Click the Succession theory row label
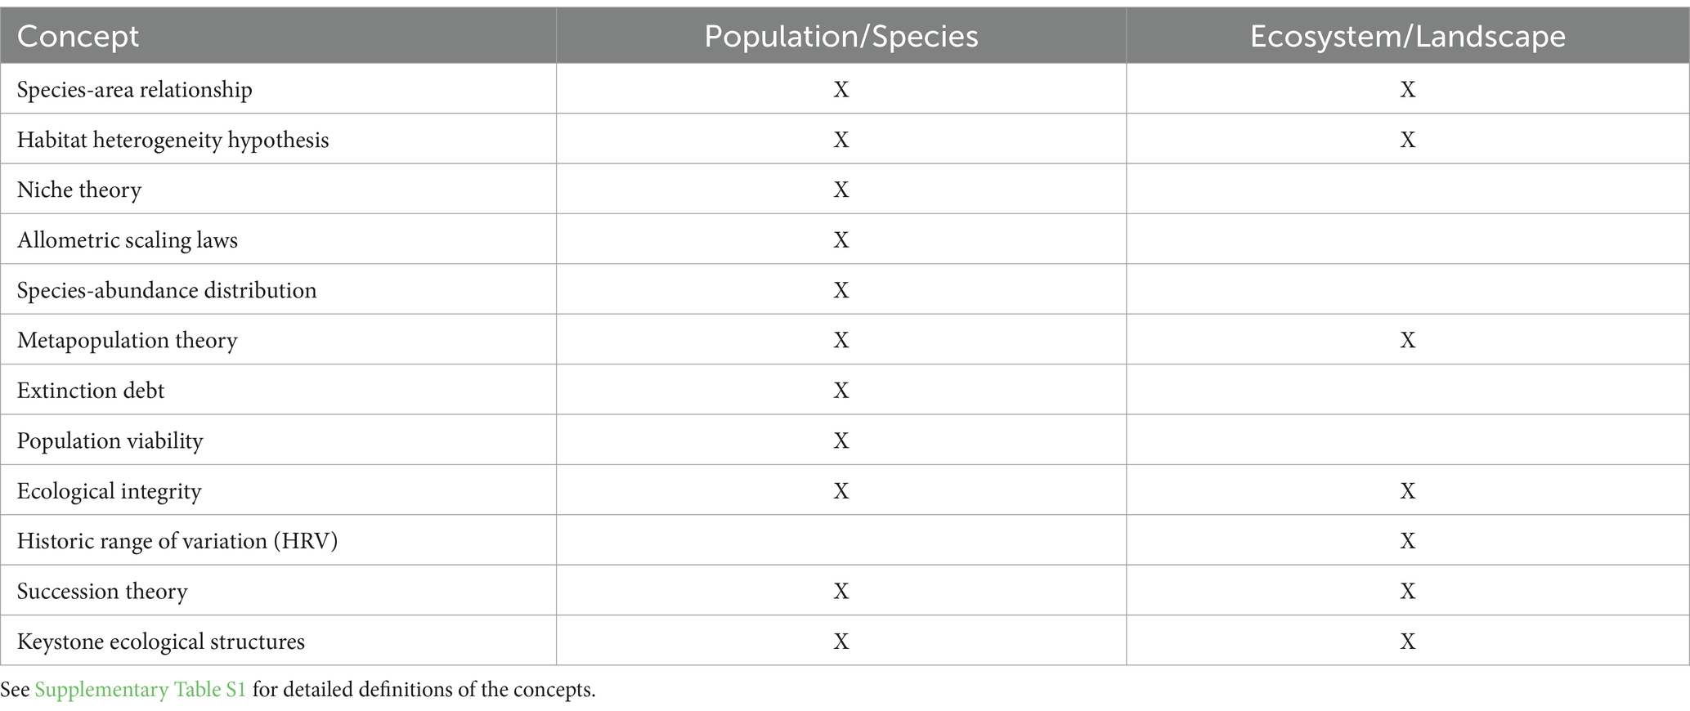This screenshot has width=1690, height=711. (102, 591)
